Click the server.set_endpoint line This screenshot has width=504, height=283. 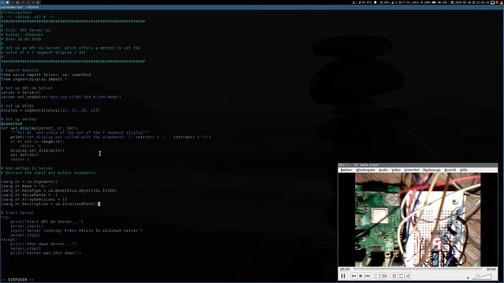pyautogui.click(x=61, y=97)
